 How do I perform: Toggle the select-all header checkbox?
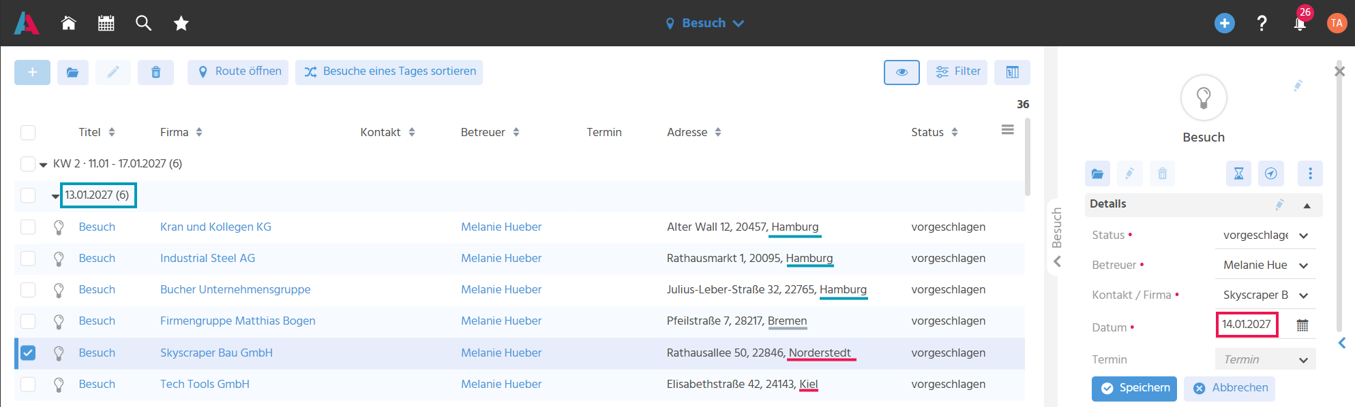(28, 133)
